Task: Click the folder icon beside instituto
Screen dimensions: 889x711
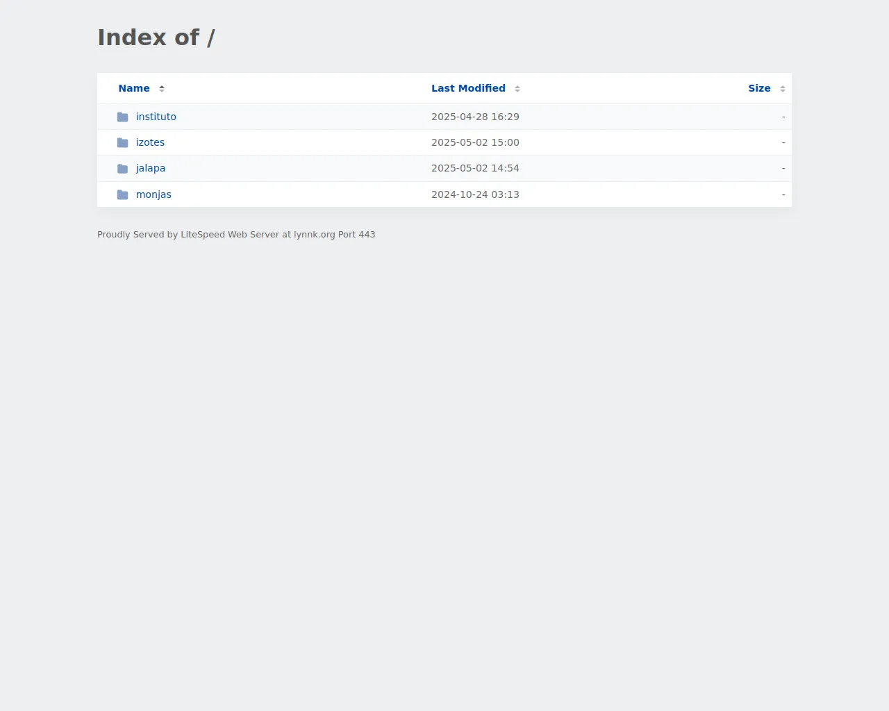Action: tap(123, 117)
